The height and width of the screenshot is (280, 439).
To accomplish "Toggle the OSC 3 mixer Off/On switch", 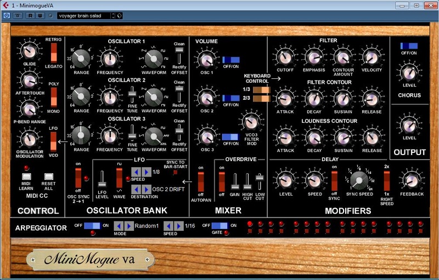I will pos(230,137).
